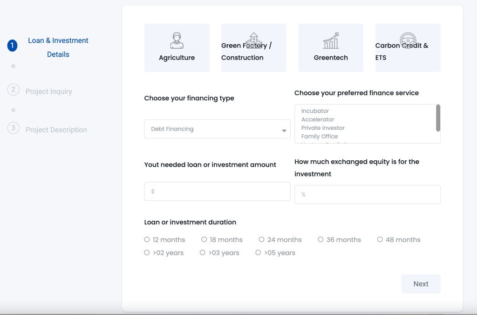Pick 48 months loan duration

point(380,240)
